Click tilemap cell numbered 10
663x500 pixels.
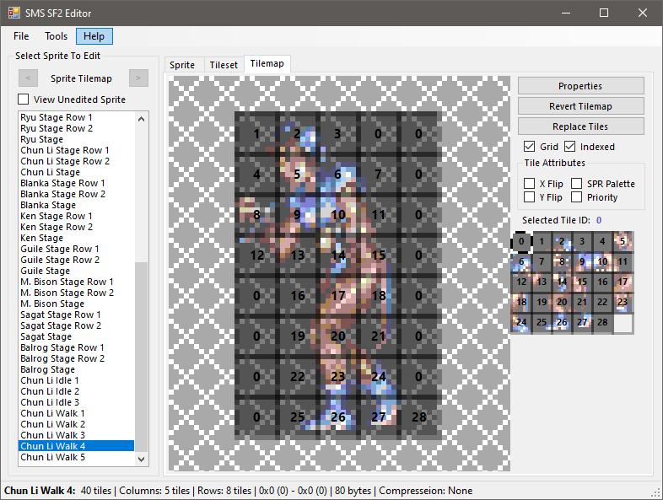click(x=337, y=215)
